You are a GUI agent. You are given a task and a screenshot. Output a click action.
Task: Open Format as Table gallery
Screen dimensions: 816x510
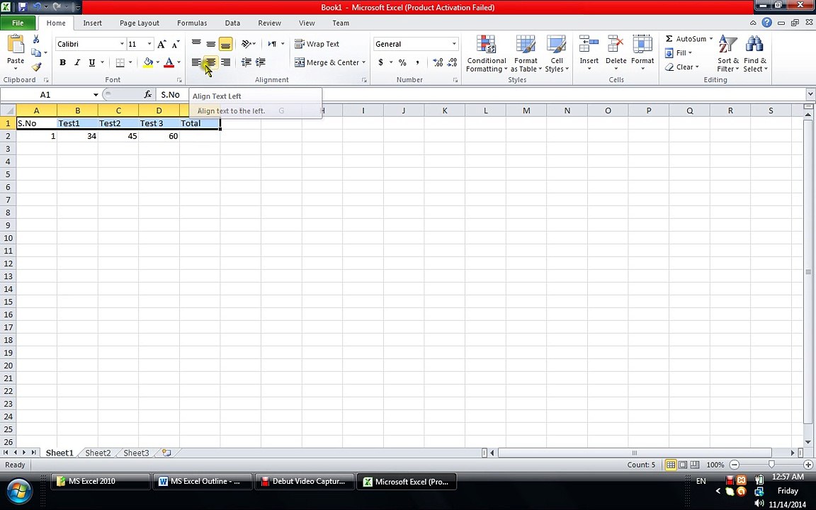tap(526, 54)
